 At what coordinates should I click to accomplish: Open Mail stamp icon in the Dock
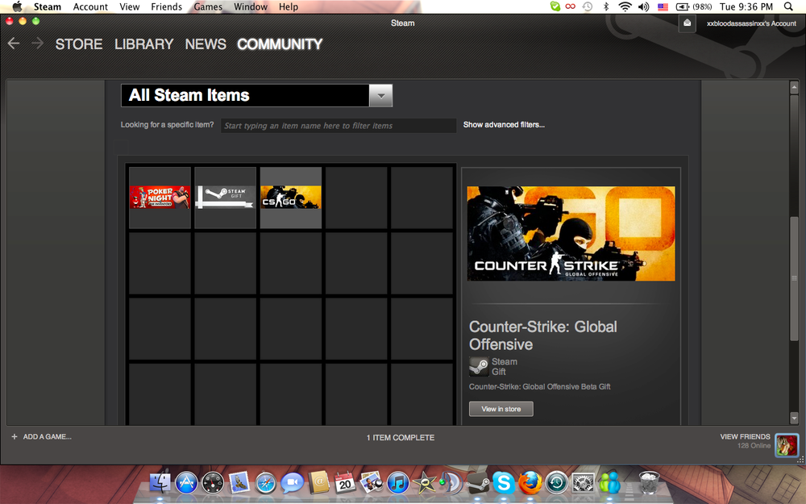coord(239,482)
